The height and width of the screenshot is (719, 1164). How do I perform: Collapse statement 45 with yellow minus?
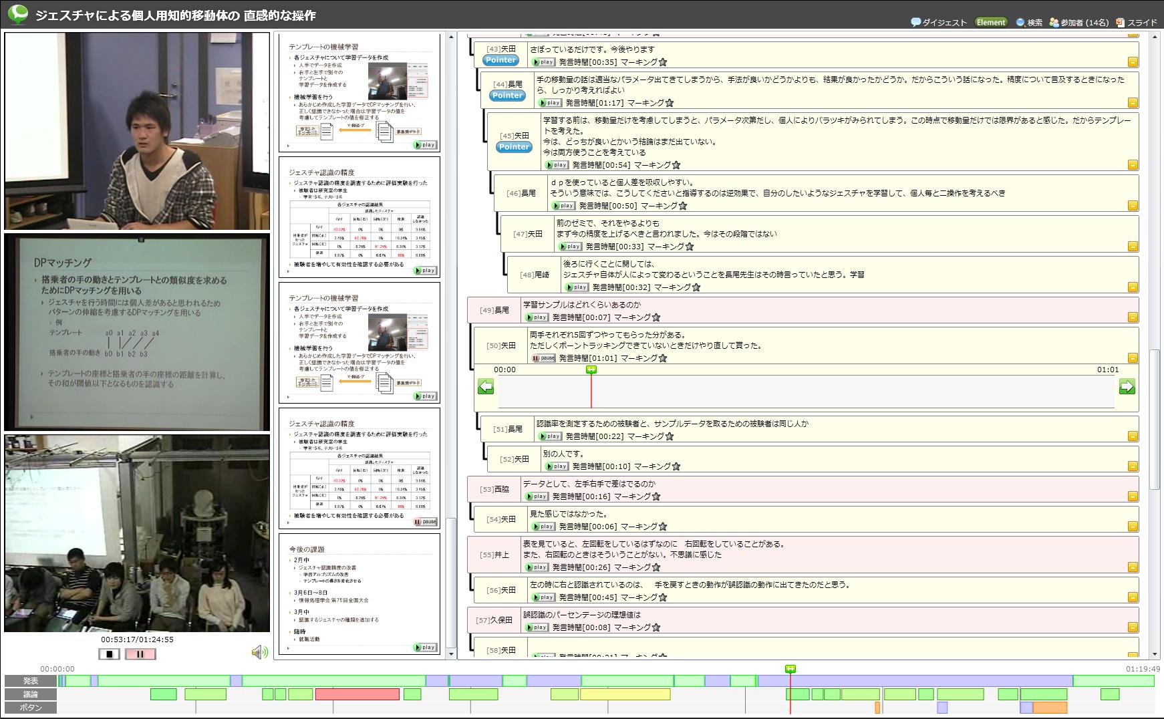coord(1133,165)
